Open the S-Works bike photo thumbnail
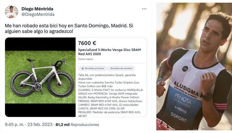 pos(40,77)
